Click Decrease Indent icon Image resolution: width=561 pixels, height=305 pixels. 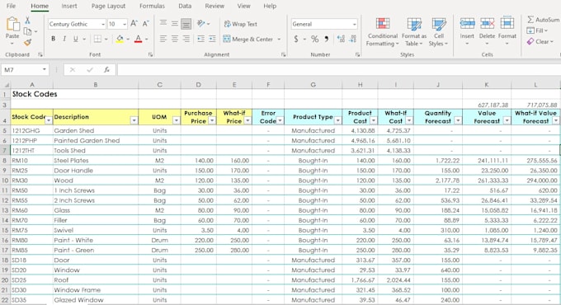[x=201, y=39]
